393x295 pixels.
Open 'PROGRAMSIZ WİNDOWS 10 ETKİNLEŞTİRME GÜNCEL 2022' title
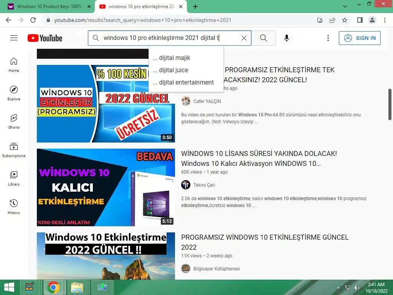click(265, 242)
